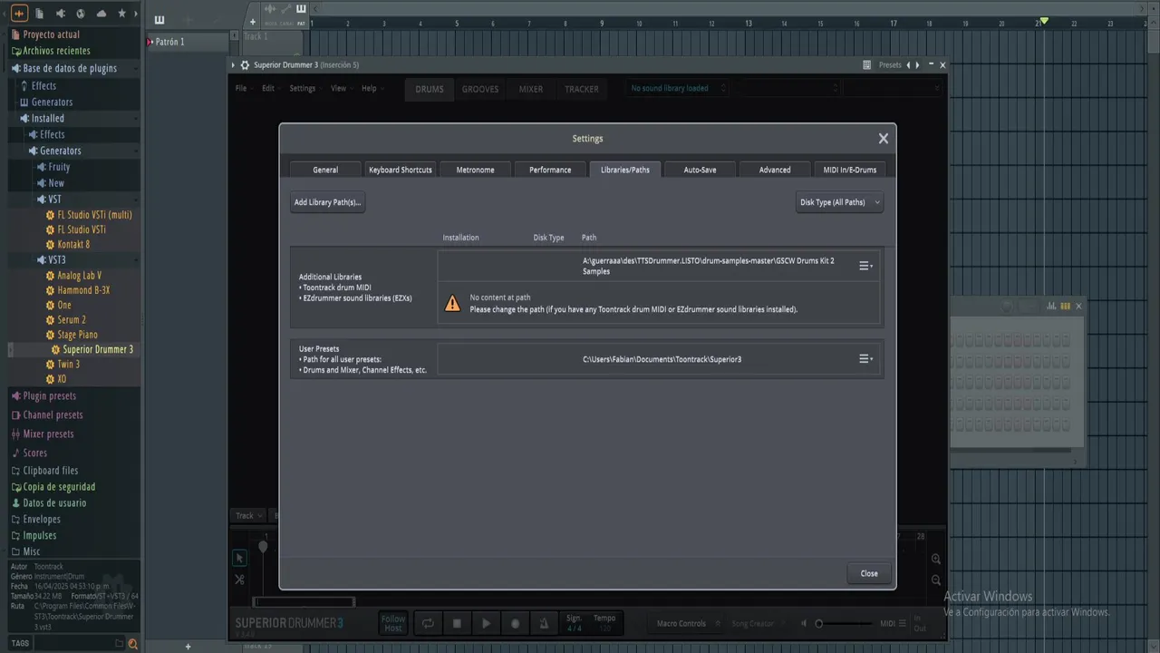
Task: Toggle the Superior Drummer metronome icon
Action: tap(544, 623)
